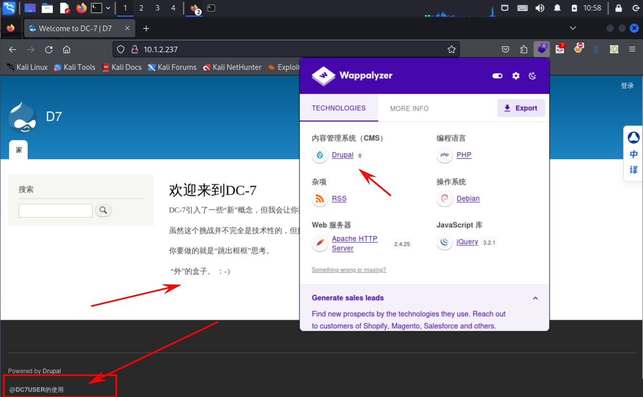Open a new browser tab
The height and width of the screenshot is (397, 643).
click(146, 29)
